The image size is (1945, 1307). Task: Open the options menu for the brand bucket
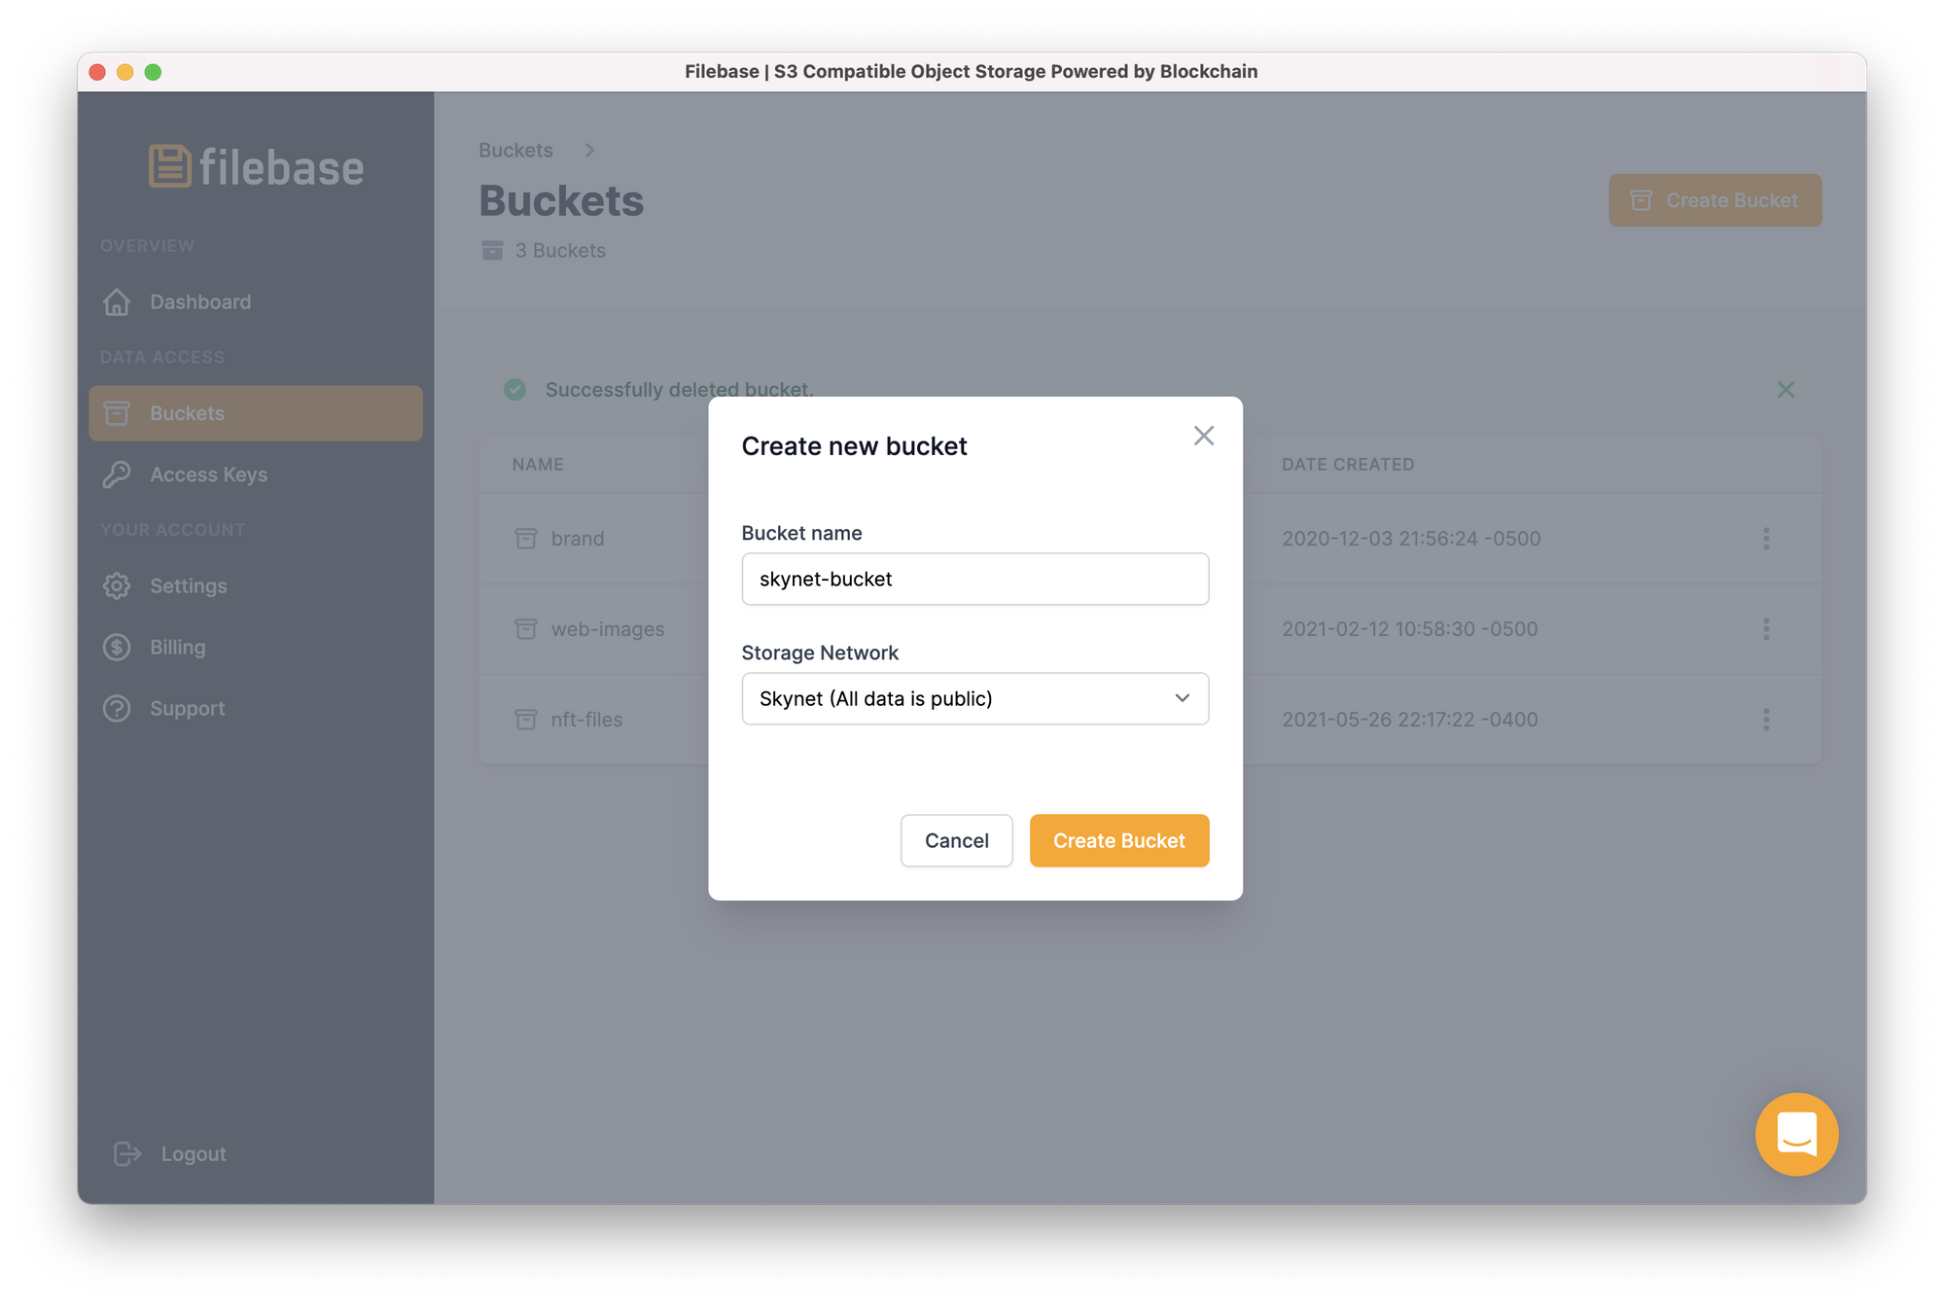point(1766,539)
